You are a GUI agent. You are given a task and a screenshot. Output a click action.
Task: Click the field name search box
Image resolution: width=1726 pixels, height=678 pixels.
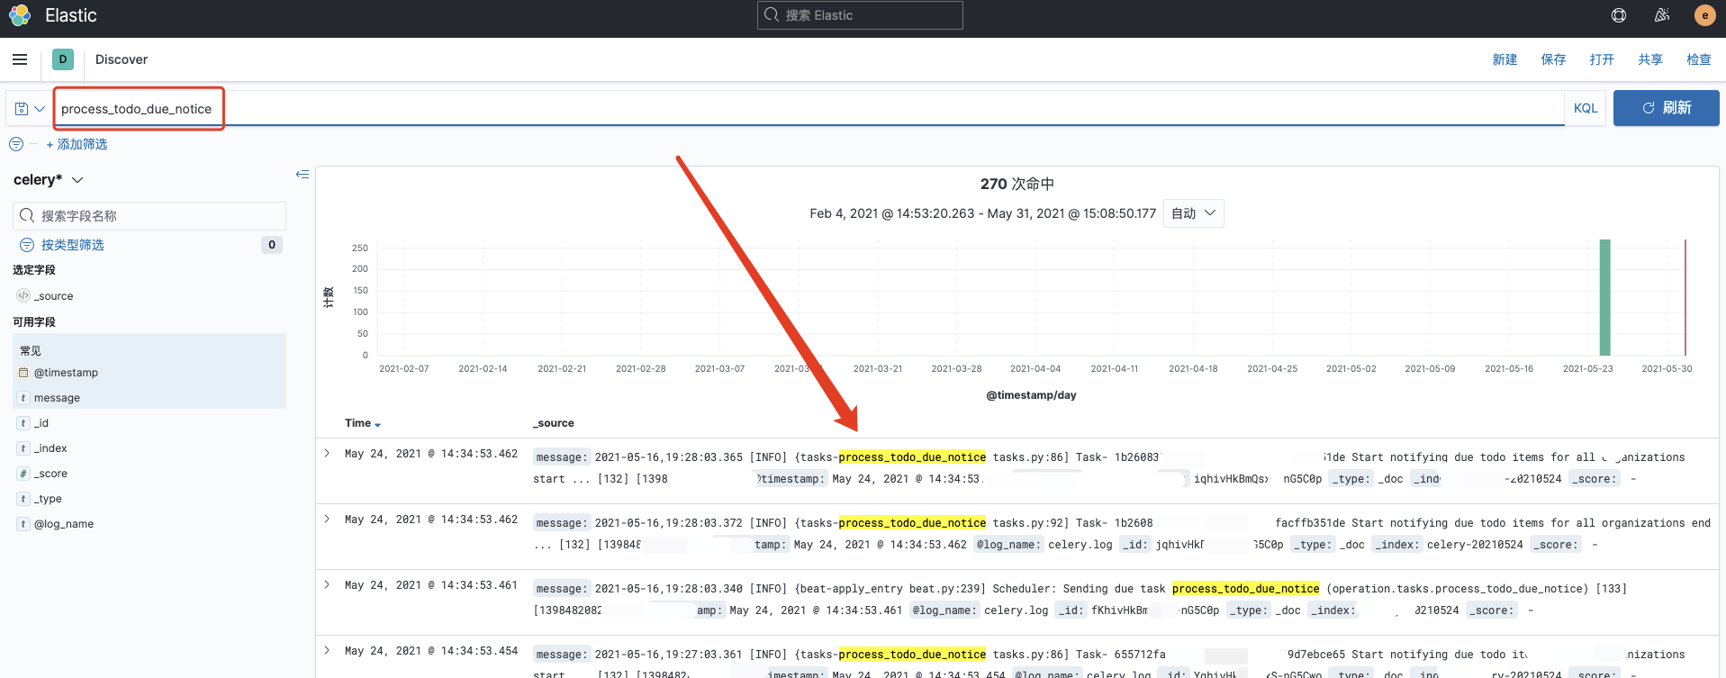[149, 216]
